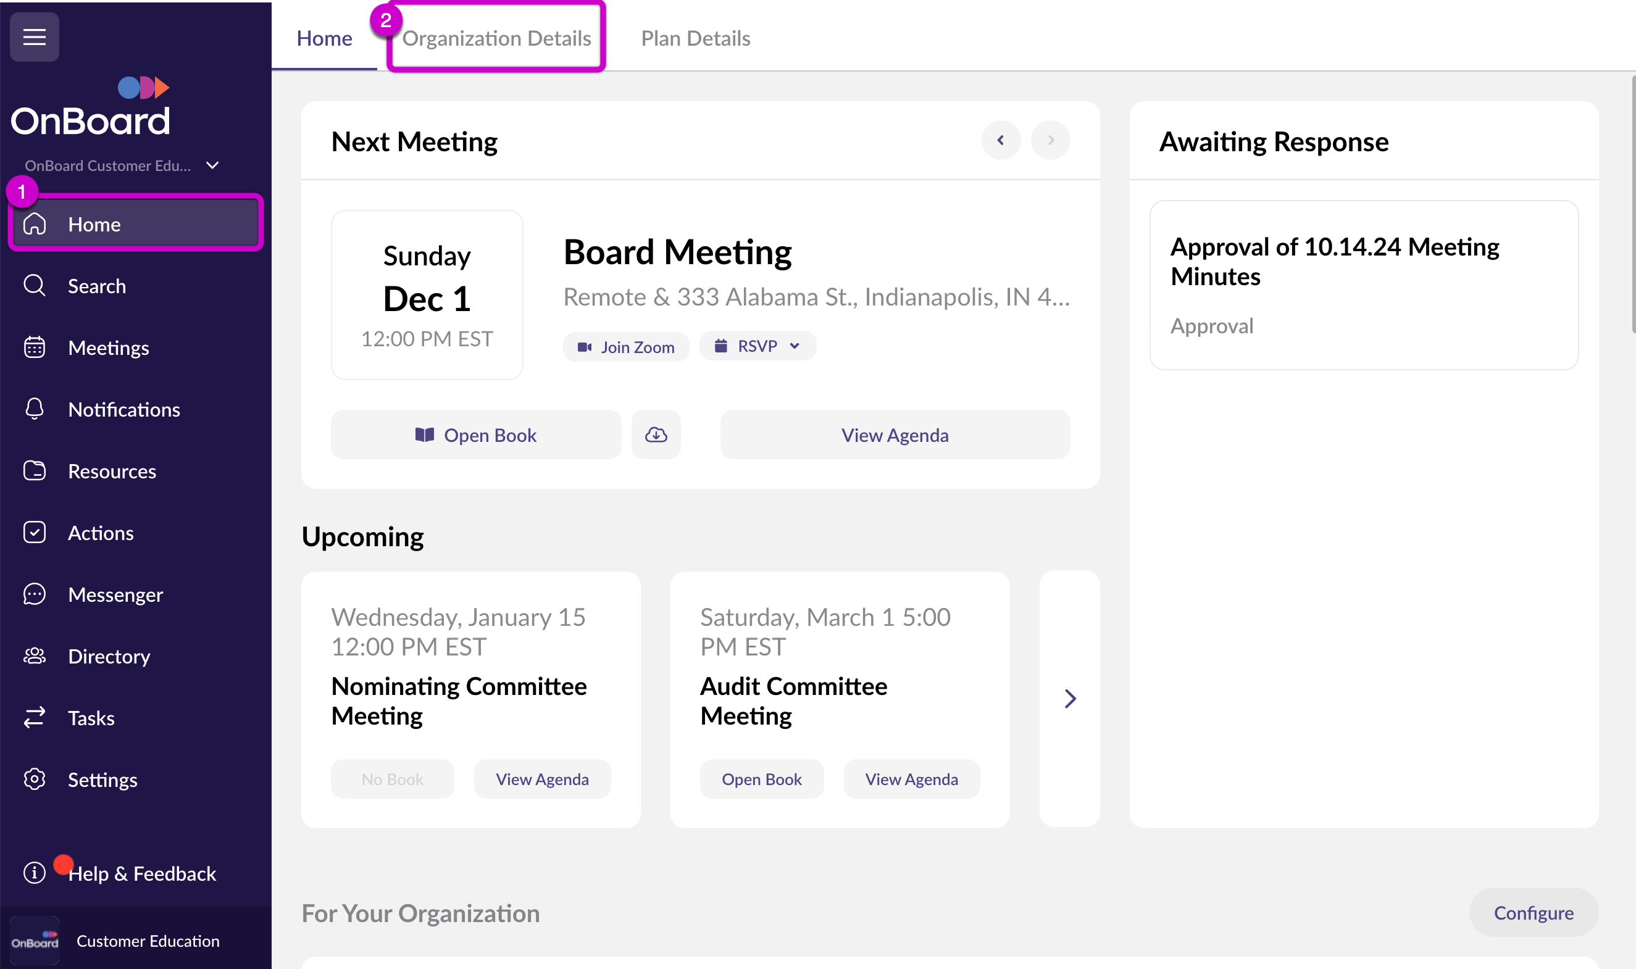Image resolution: width=1636 pixels, height=969 pixels.
Task: Click the Help info circle icon
Action: click(x=35, y=873)
